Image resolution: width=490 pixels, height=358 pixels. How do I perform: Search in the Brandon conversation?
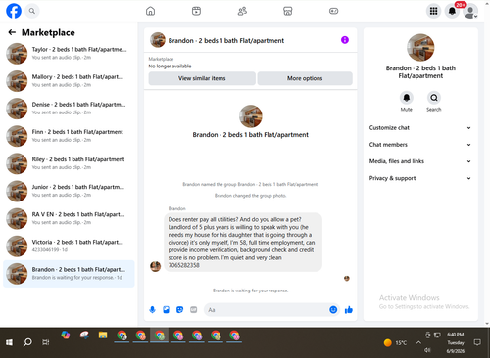[434, 98]
